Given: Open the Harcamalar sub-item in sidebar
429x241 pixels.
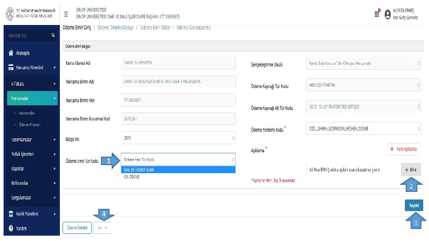Looking at the screenshot, I should click(x=27, y=113).
